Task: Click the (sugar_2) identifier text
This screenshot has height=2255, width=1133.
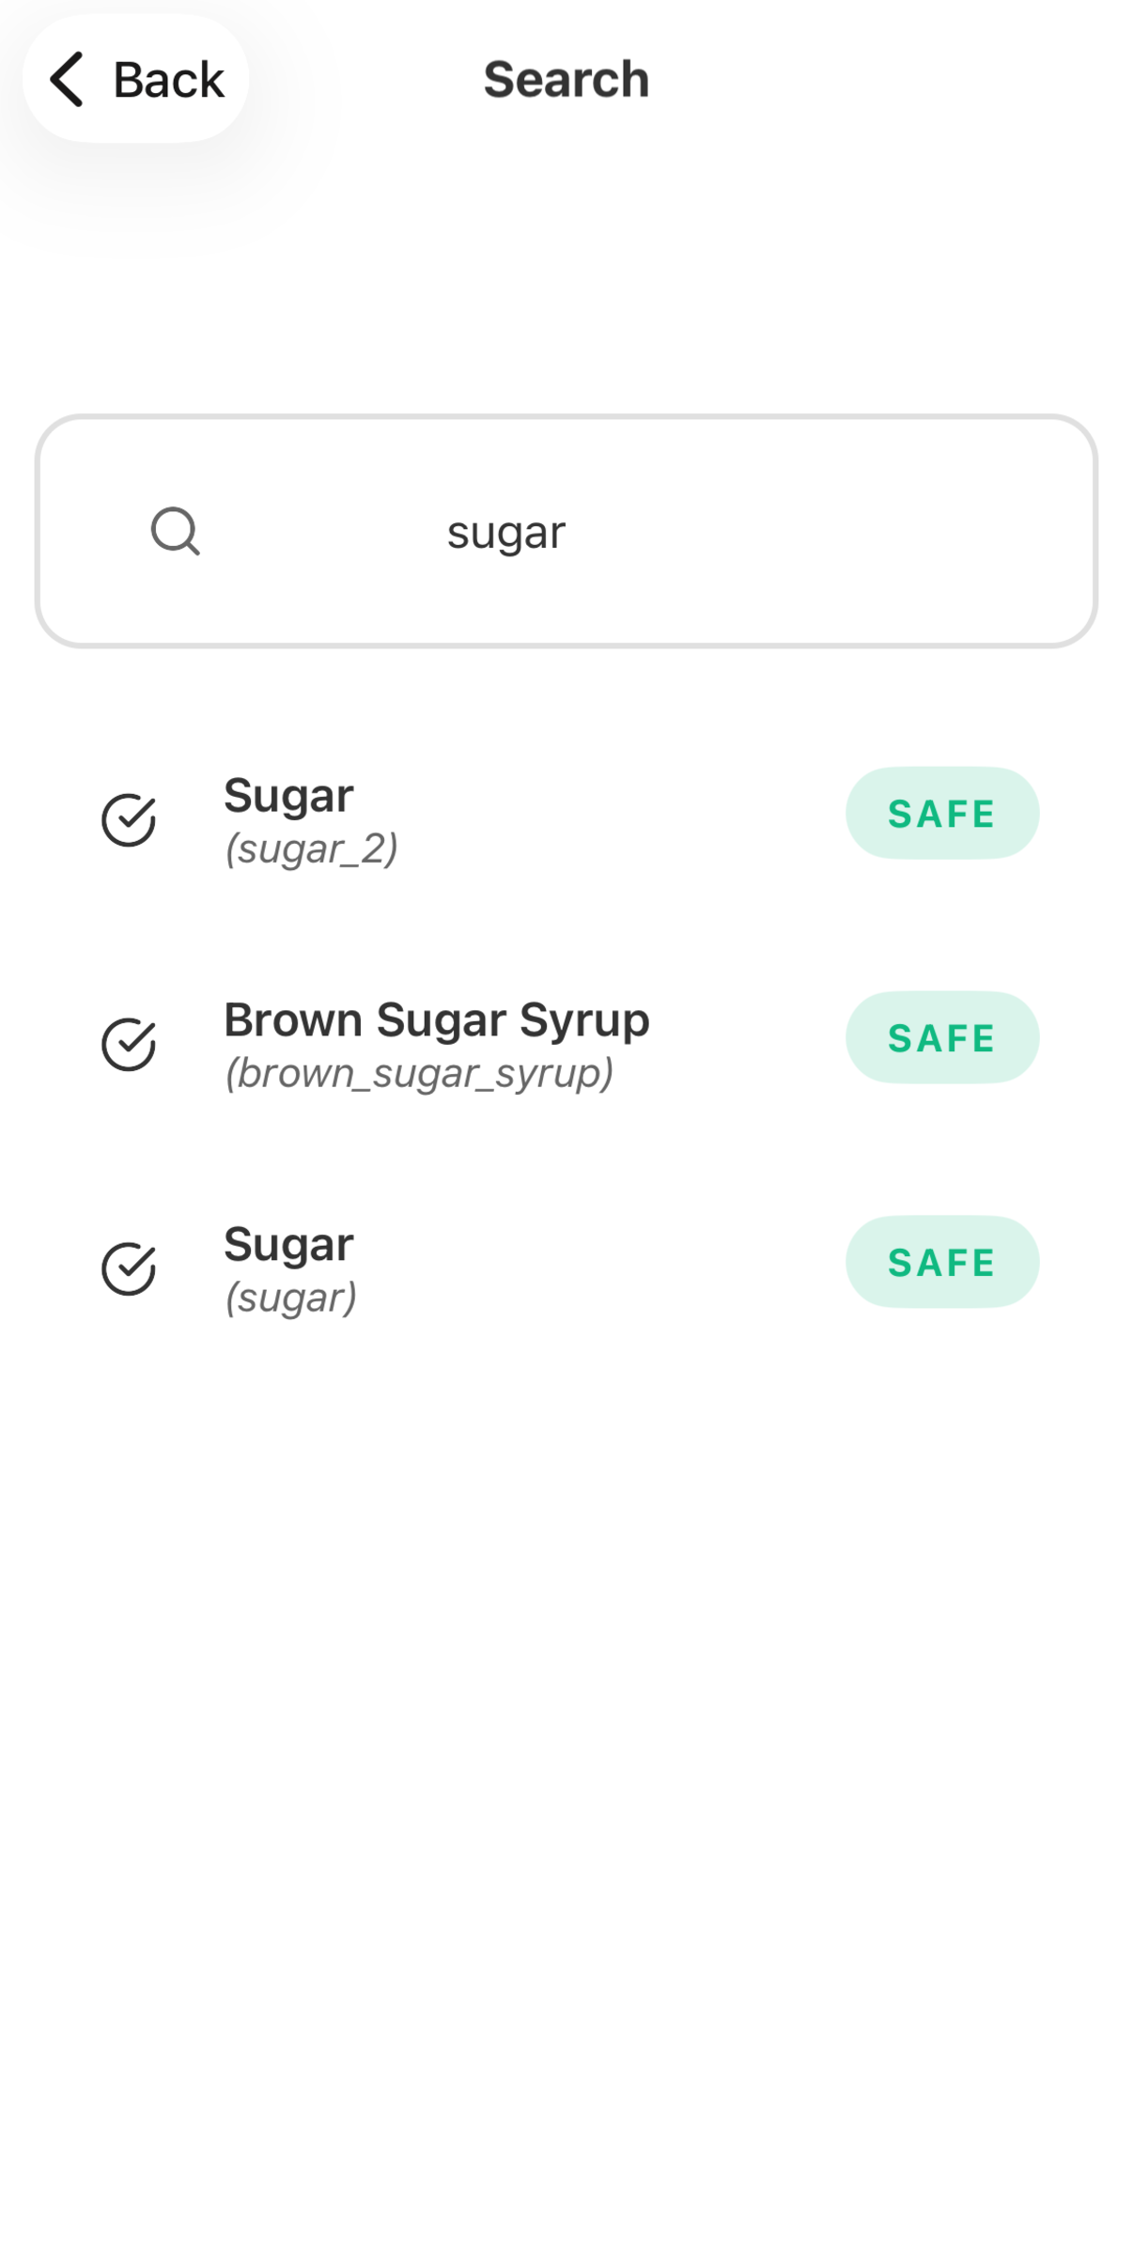Action: pos(311,848)
